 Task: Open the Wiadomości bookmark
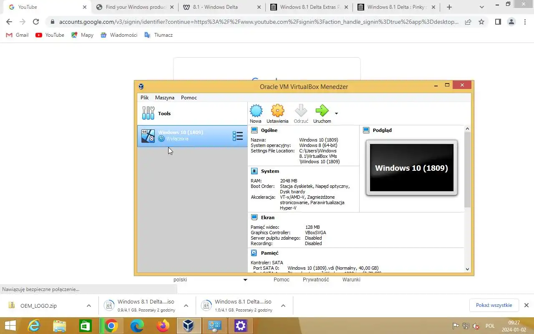pyautogui.click(x=119, y=35)
